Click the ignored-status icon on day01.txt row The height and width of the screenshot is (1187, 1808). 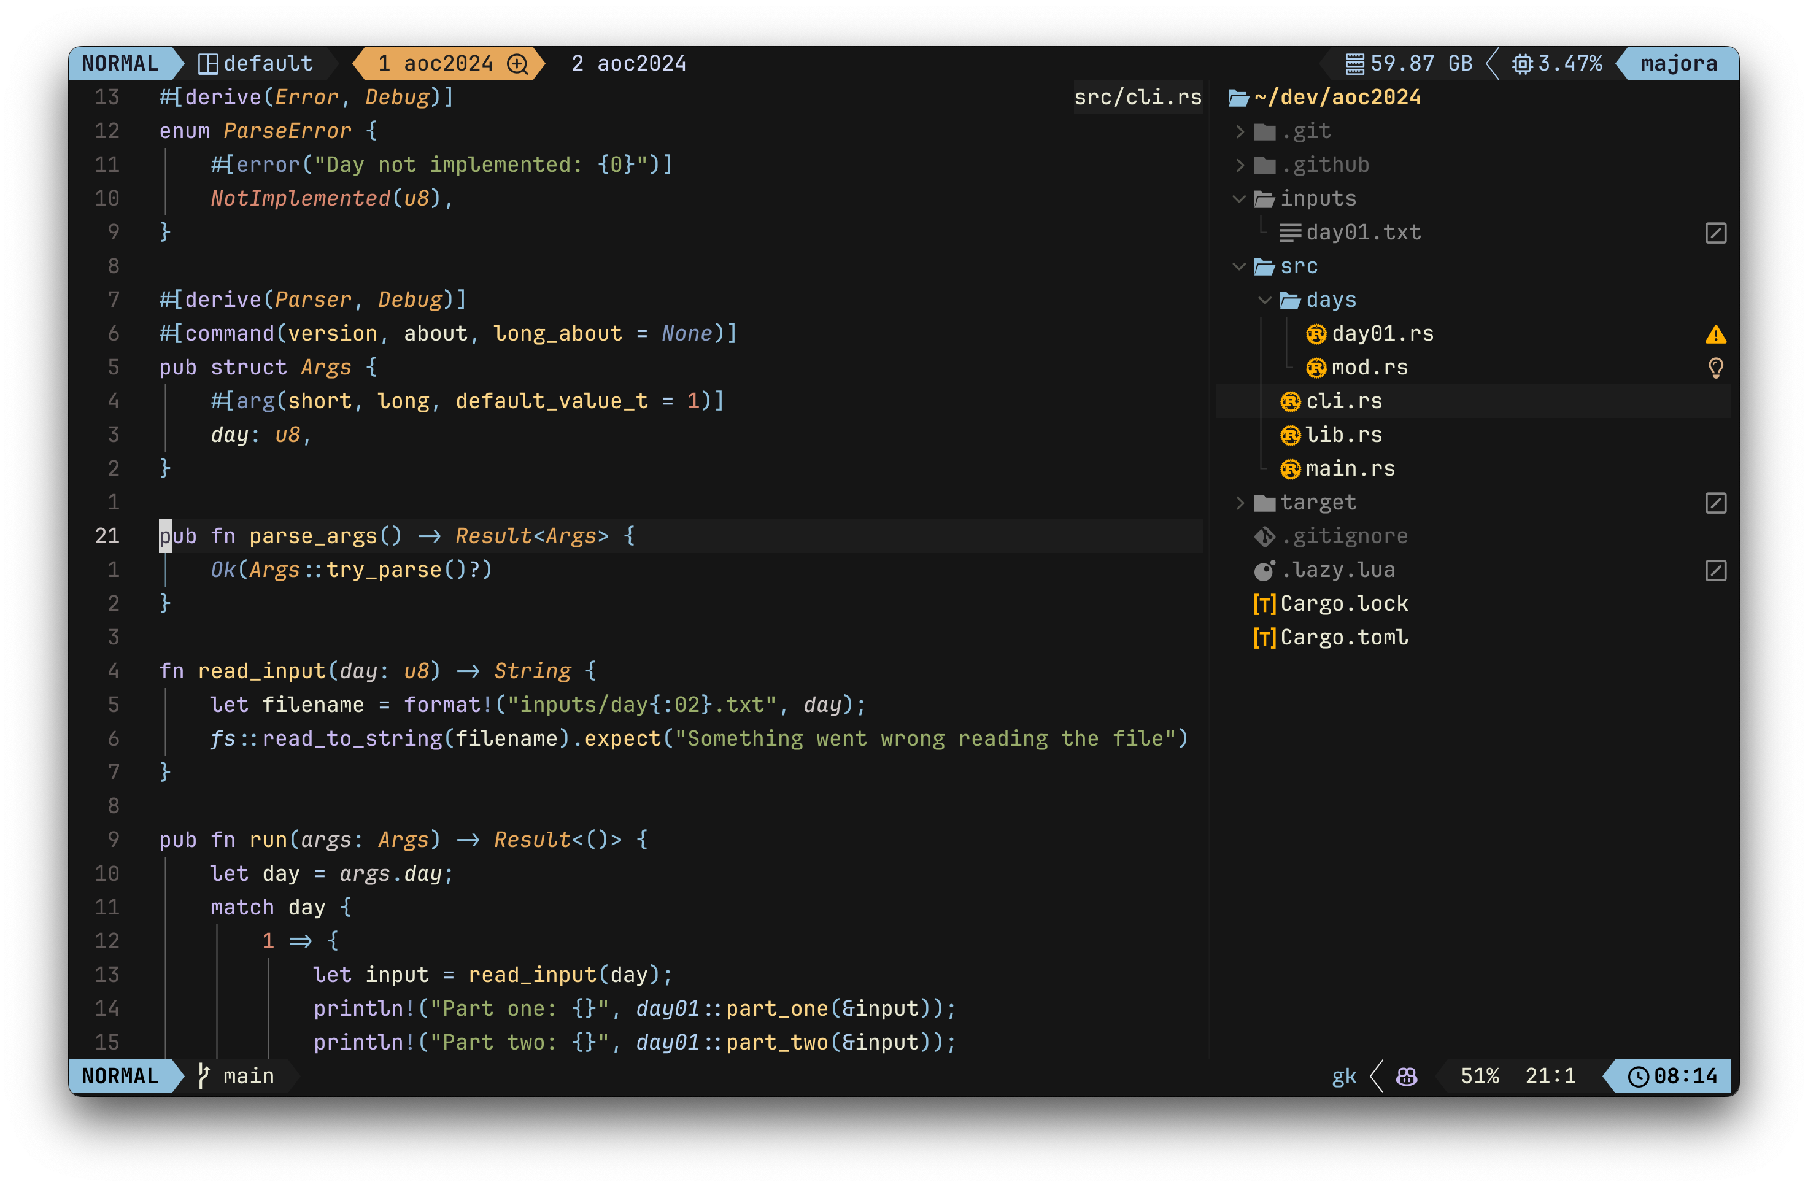(x=1715, y=233)
